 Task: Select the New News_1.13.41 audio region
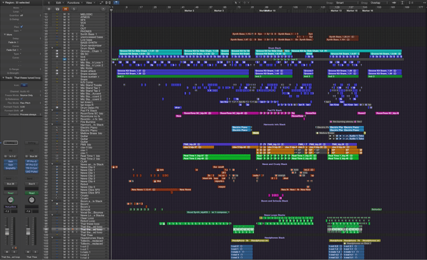click(155, 189)
